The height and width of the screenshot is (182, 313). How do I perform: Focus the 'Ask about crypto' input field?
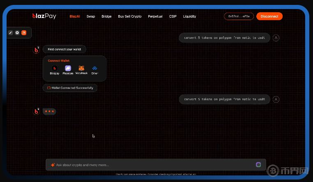pyautogui.click(x=152, y=165)
